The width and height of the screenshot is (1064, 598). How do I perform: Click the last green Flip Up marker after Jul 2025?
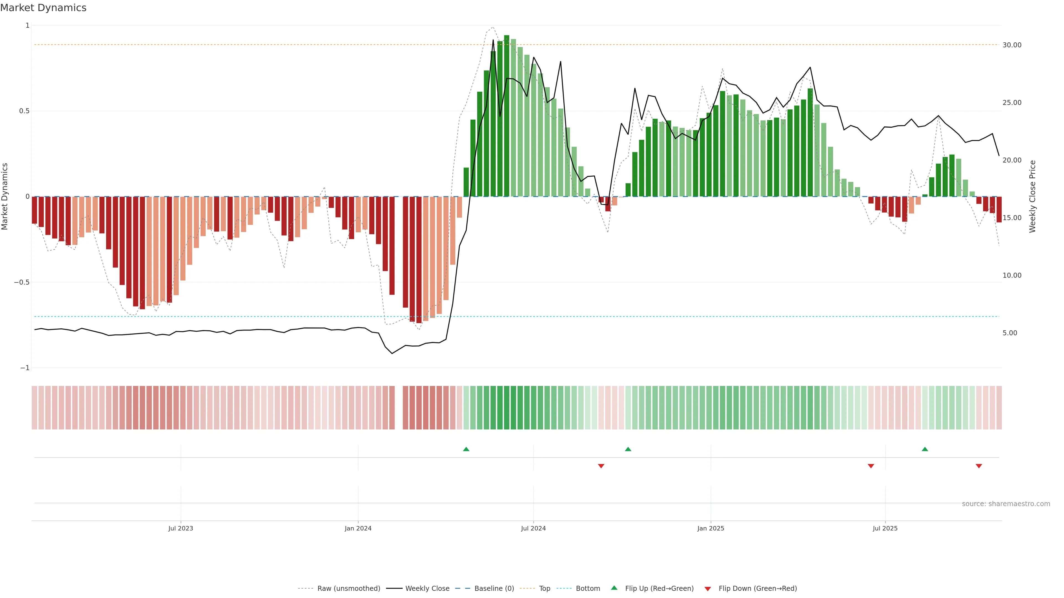(925, 449)
